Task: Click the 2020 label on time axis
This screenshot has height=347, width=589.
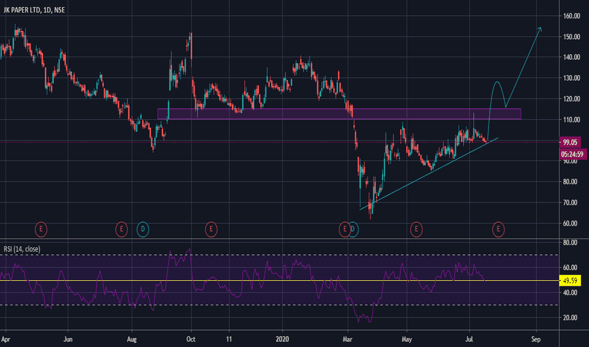Action: pos(282,339)
